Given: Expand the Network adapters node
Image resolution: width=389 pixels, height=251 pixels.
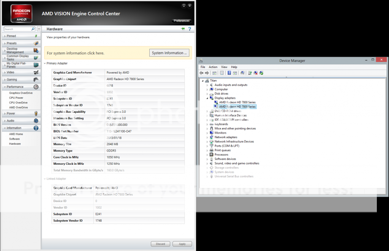Looking at the screenshot, I should click(x=207, y=137).
